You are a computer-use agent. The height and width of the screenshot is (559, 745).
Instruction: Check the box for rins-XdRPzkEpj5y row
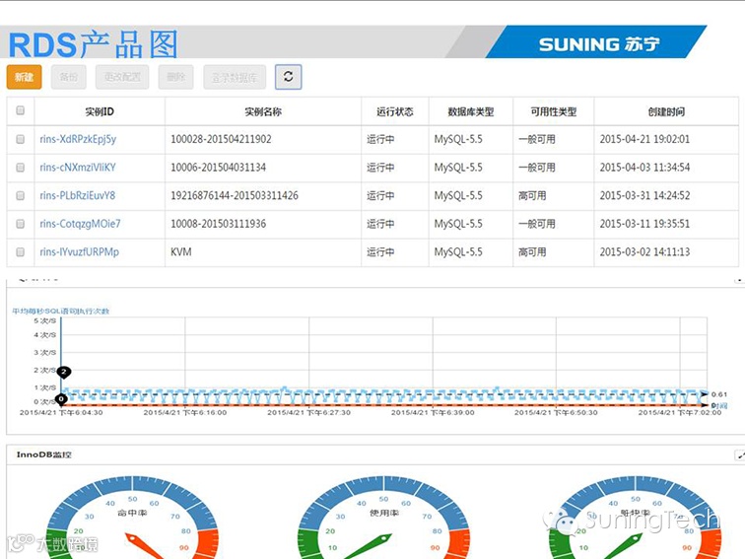point(21,139)
